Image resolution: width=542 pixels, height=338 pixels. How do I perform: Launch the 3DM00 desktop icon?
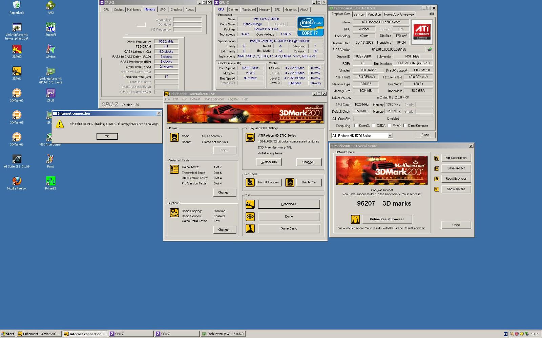[17, 49]
